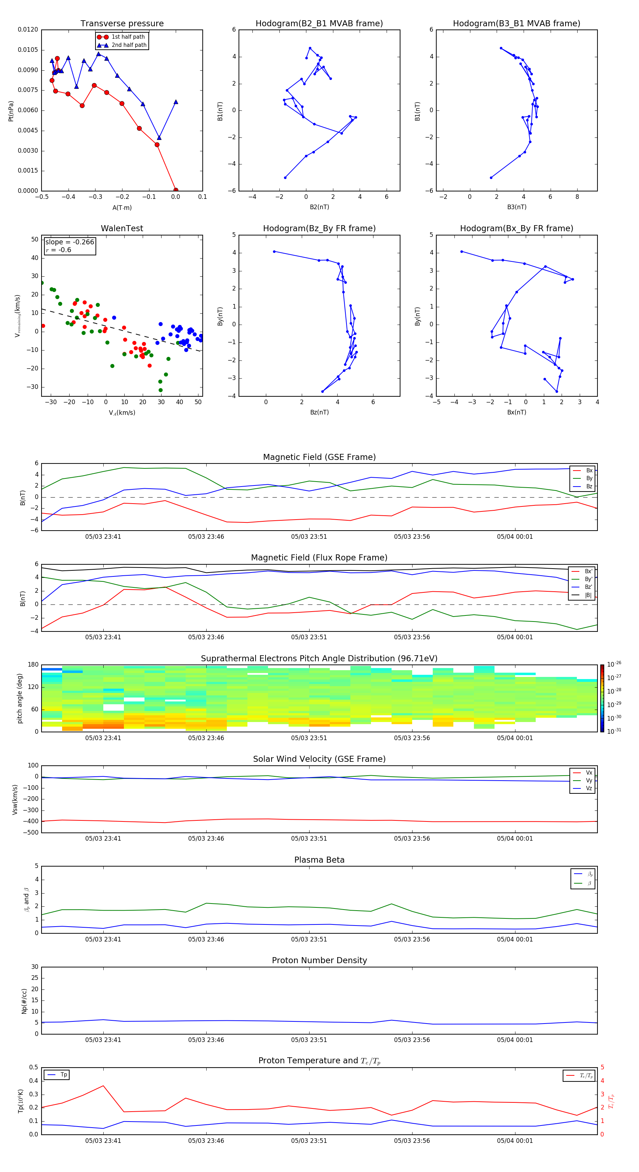The width and height of the screenshot is (639, 1172).
Task: Click the "pitch angle (deg)" y-axis label
Action: (x=20, y=698)
